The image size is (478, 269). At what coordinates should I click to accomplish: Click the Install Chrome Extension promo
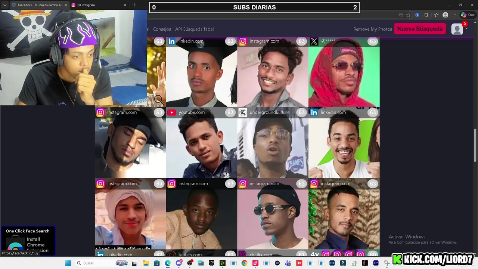click(x=28, y=241)
